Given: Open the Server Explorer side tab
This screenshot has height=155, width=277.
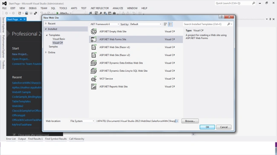Looking at the screenshot, I should 3,25.
